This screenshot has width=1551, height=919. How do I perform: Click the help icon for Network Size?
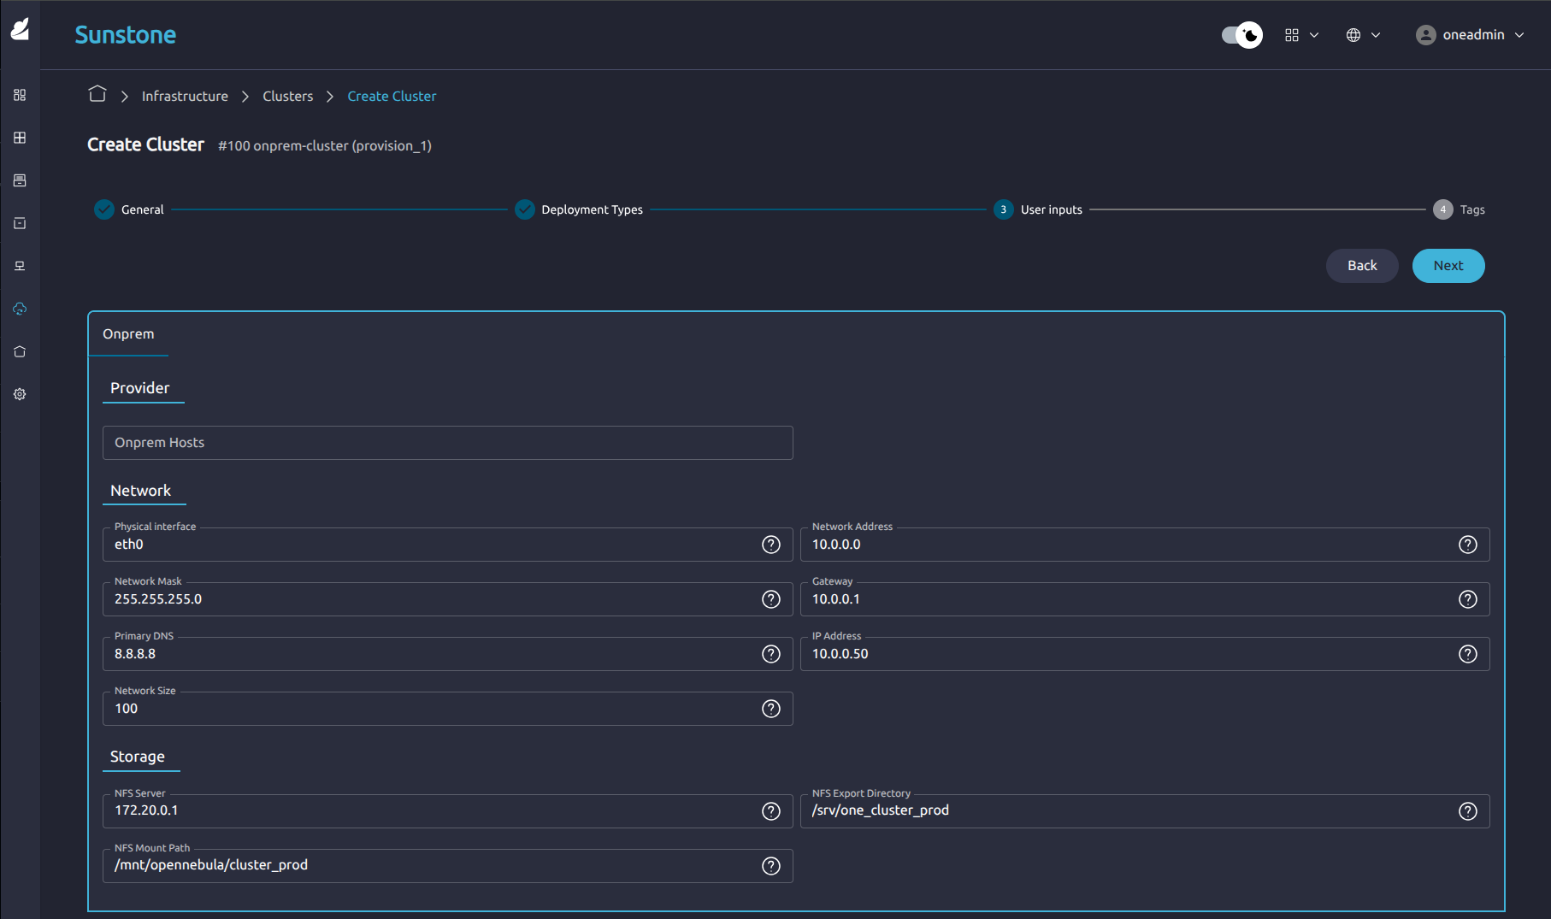tap(770, 709)
